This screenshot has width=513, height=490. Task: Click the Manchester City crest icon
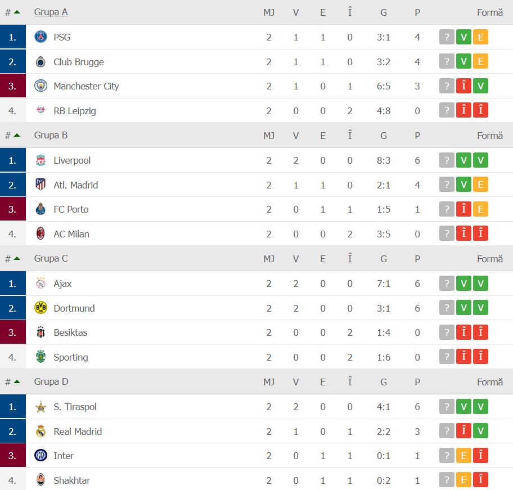(40, 86)
